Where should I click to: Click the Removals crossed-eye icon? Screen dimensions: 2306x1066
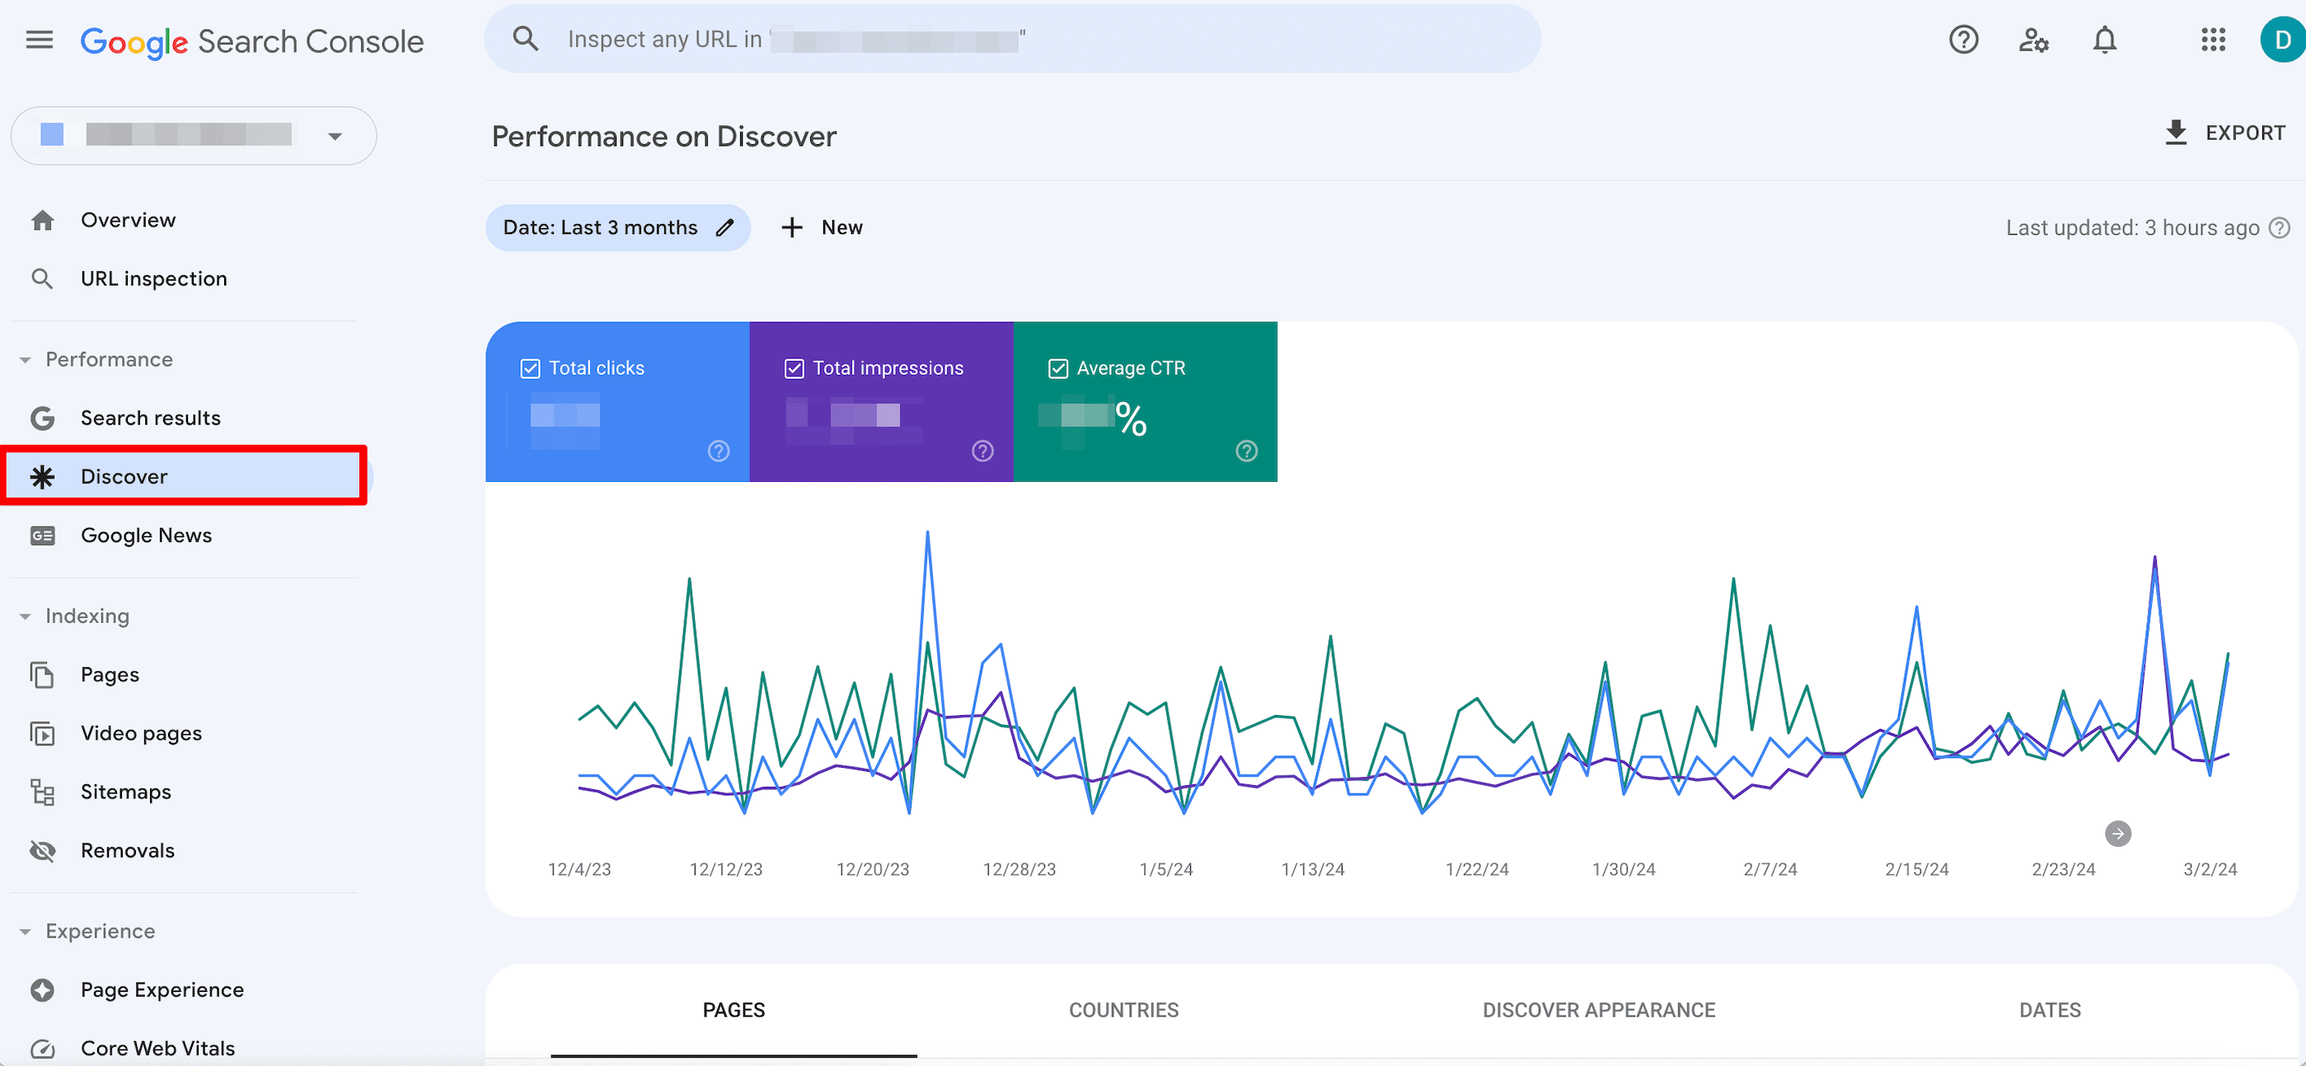pyautogui.click(x=42, y=850)
